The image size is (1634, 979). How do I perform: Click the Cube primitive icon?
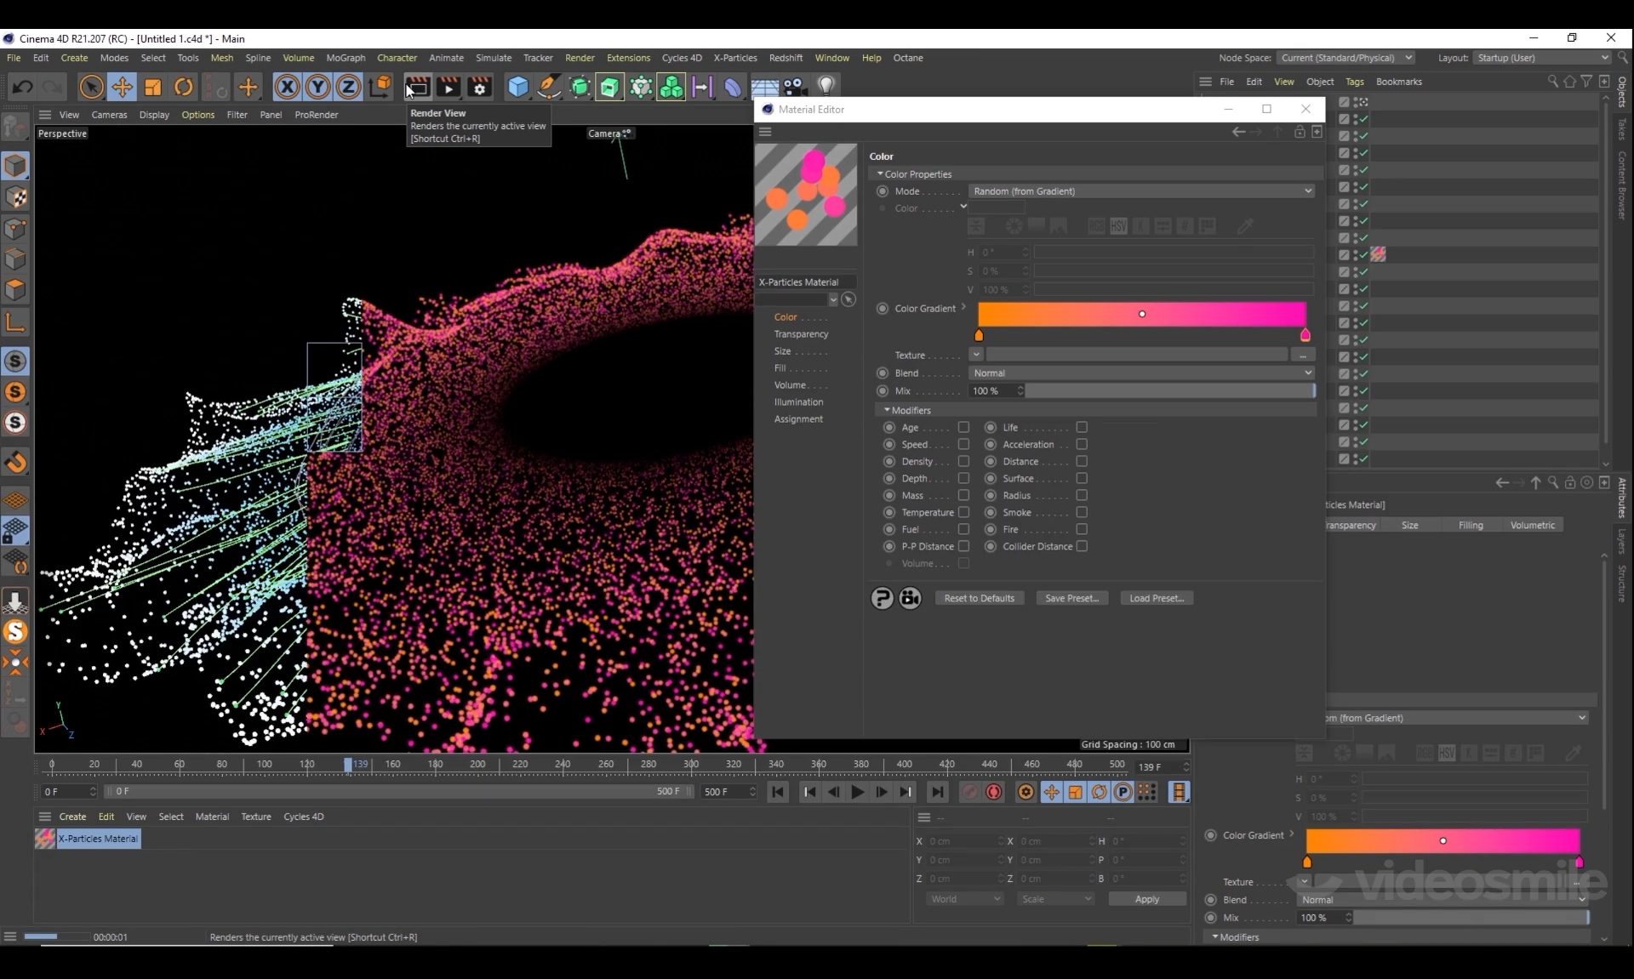click(517, 87)
